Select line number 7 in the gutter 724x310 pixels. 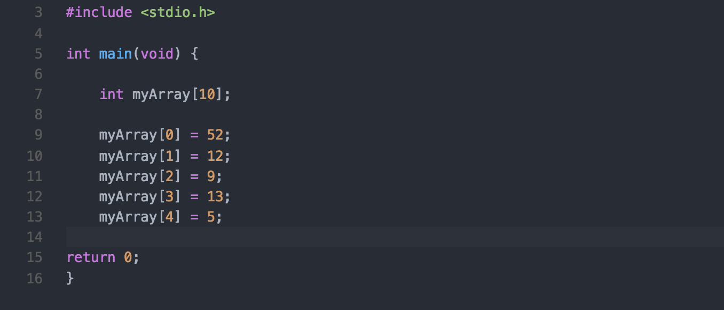click(x=38, y=95)
